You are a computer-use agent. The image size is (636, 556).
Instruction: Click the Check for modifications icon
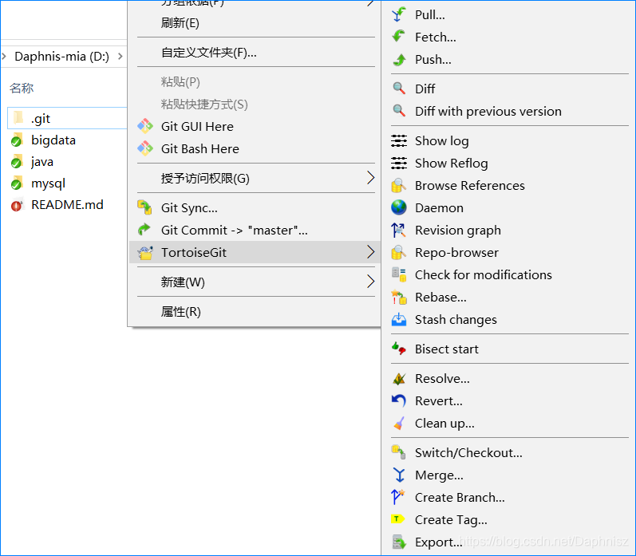[x=399, y=274]
